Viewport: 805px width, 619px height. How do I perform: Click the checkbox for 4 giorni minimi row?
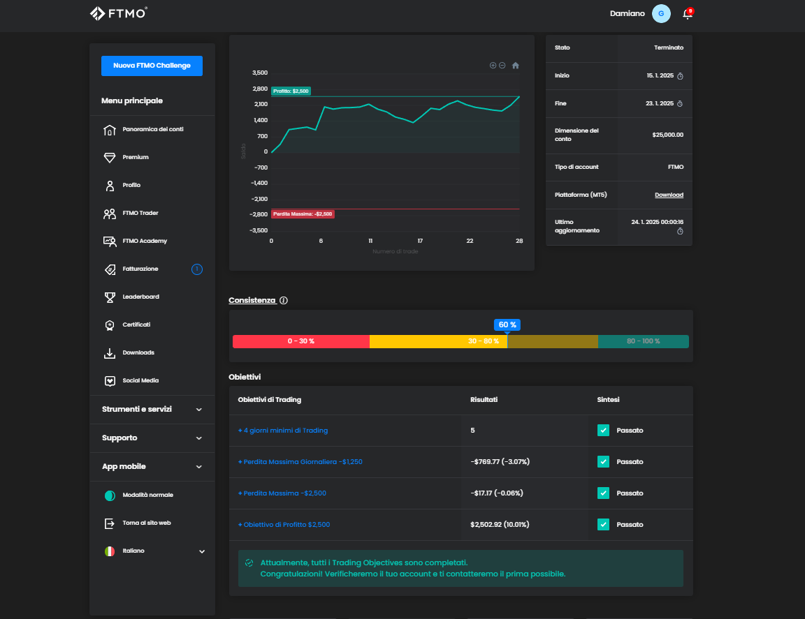pyautogui.click(x=603, y=431)
